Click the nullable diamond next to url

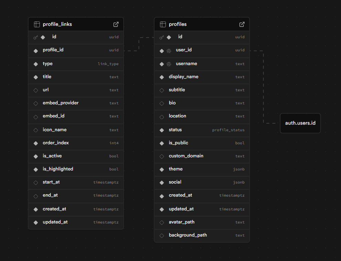click(x=36, y=90)
